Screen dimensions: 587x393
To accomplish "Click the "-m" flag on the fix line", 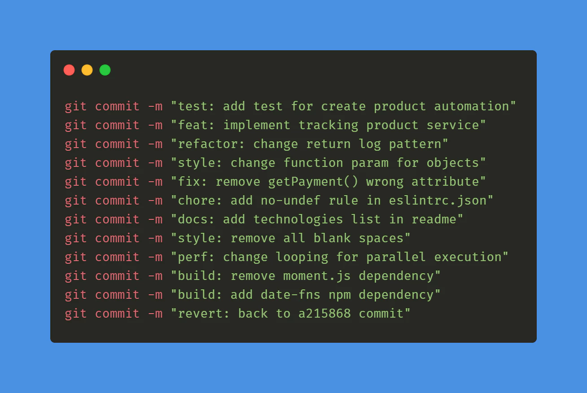I will [155, 182].
